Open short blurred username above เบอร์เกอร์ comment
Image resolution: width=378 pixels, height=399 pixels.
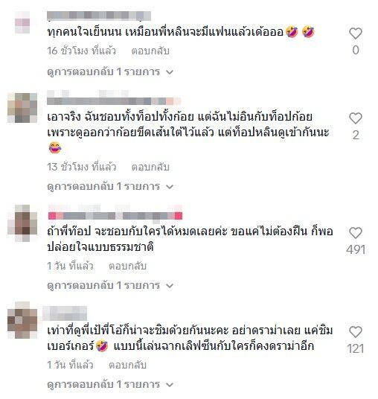pos(65,313)
